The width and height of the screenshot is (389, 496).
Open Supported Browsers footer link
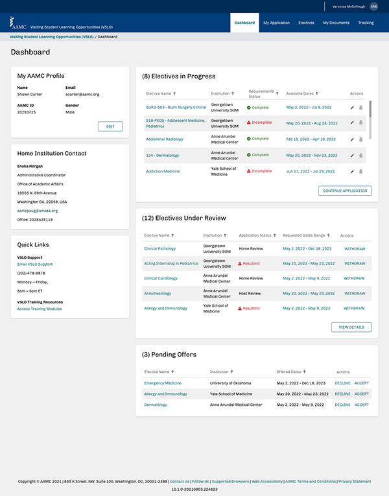230,482
